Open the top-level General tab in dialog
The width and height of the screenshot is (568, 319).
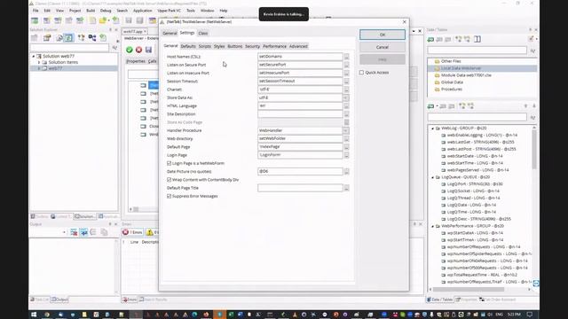(170, 34)
